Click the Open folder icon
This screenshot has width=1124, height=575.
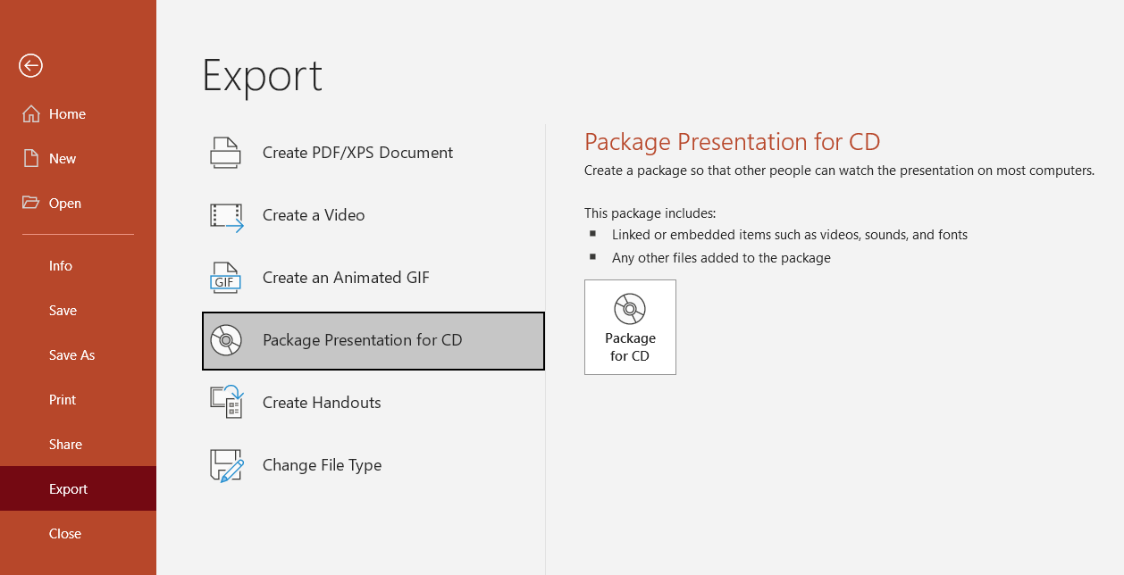[x=31, y=203]
